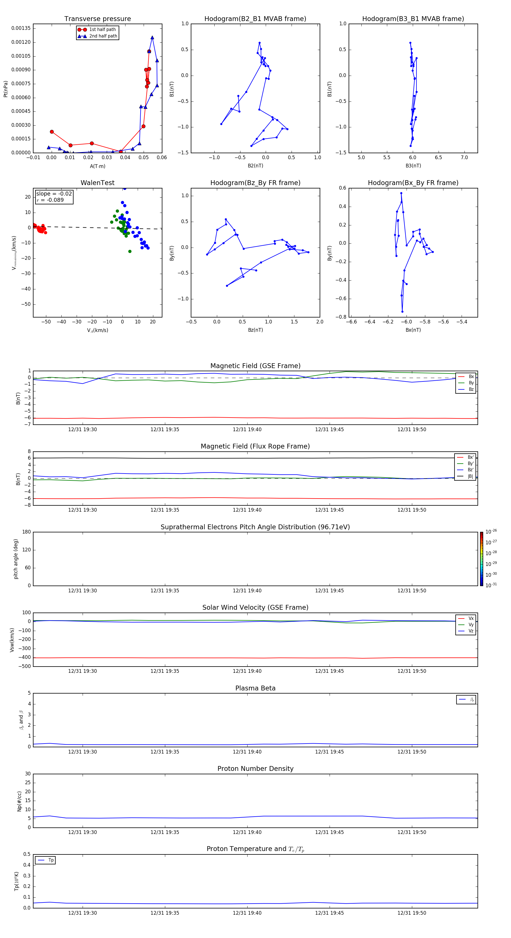The image size is (511, 938).
Task: Select the '1st half path' legend entry
Action: (x=97, y=30)
